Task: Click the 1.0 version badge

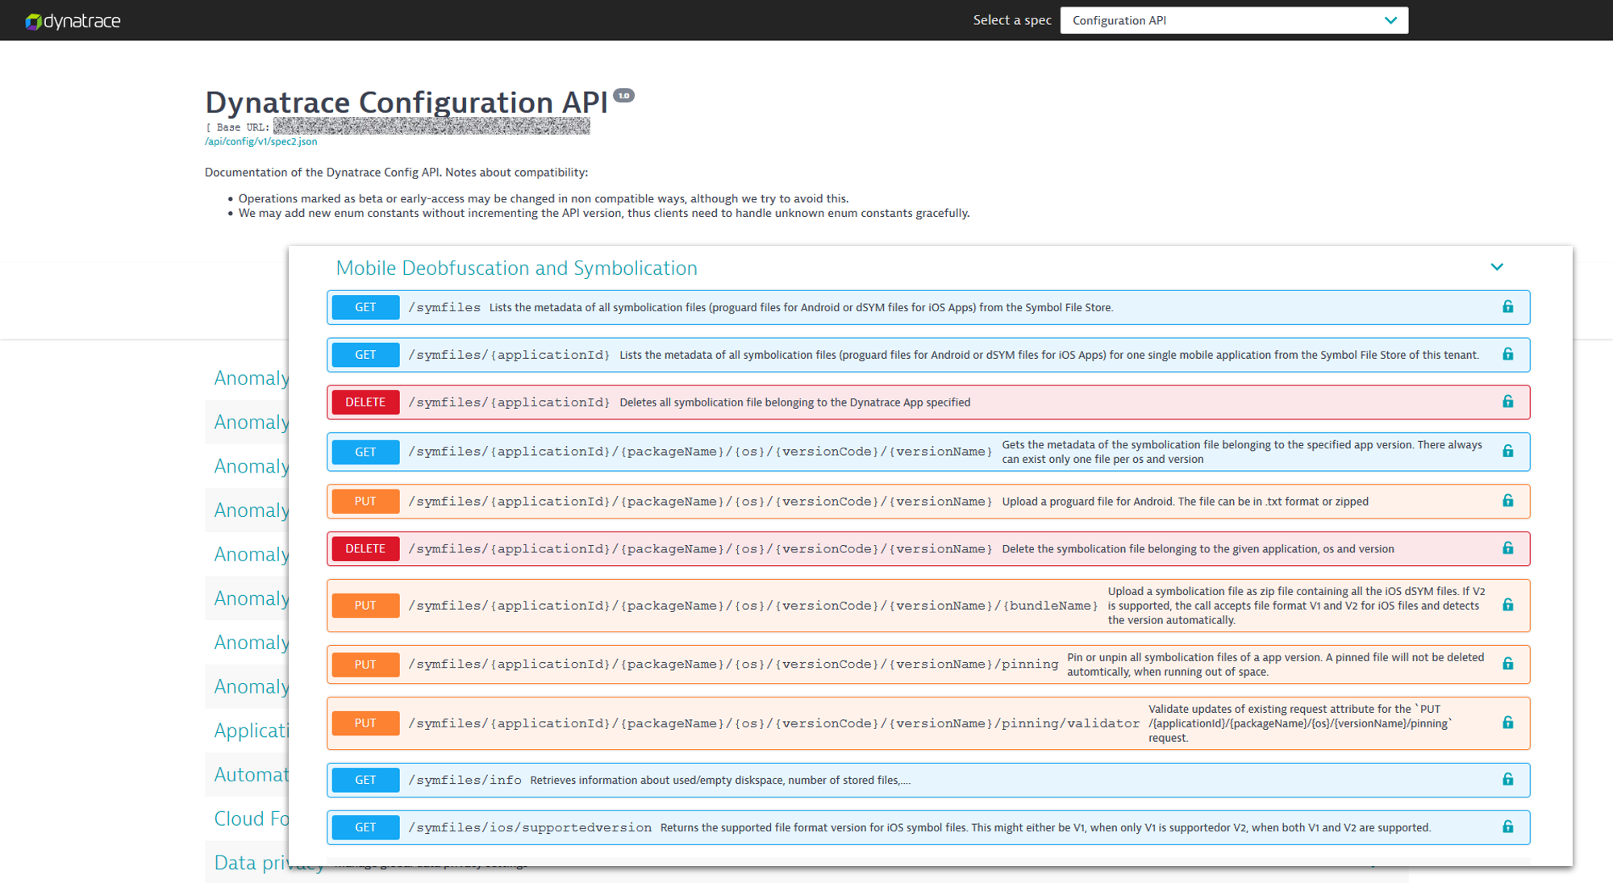Action: click(623, 95)
